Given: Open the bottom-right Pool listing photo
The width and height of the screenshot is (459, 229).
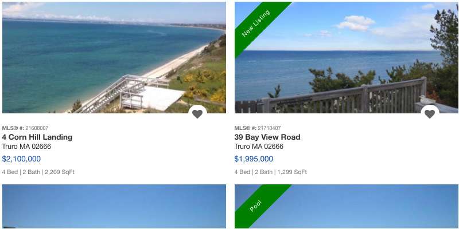Looking at the screenshot, I should click(347, 206).
